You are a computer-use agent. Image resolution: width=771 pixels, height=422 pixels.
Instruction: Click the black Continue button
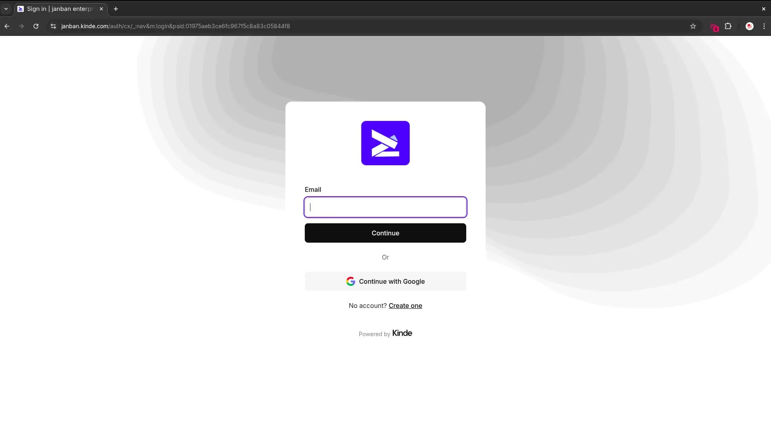(x=385, y=233)
